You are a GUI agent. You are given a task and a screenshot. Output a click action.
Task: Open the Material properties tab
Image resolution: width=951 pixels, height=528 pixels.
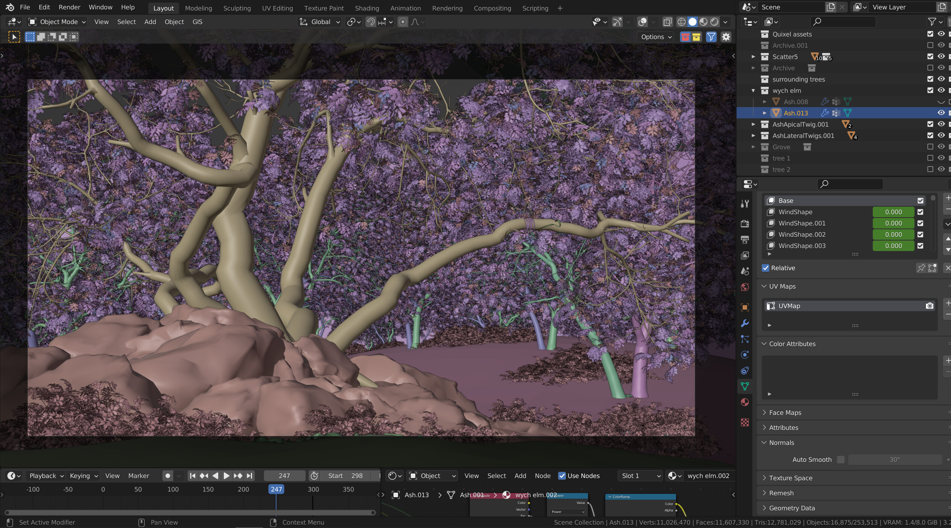[744, 402]
